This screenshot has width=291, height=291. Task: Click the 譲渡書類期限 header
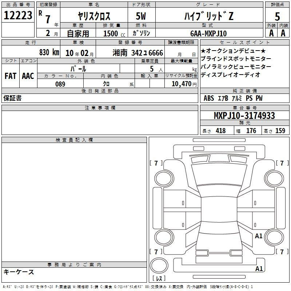(181, 43)
